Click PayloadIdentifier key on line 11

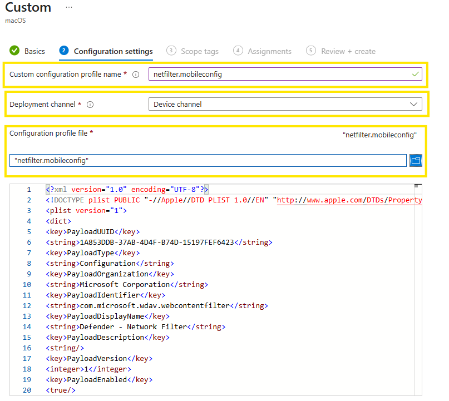click(105, 295)
